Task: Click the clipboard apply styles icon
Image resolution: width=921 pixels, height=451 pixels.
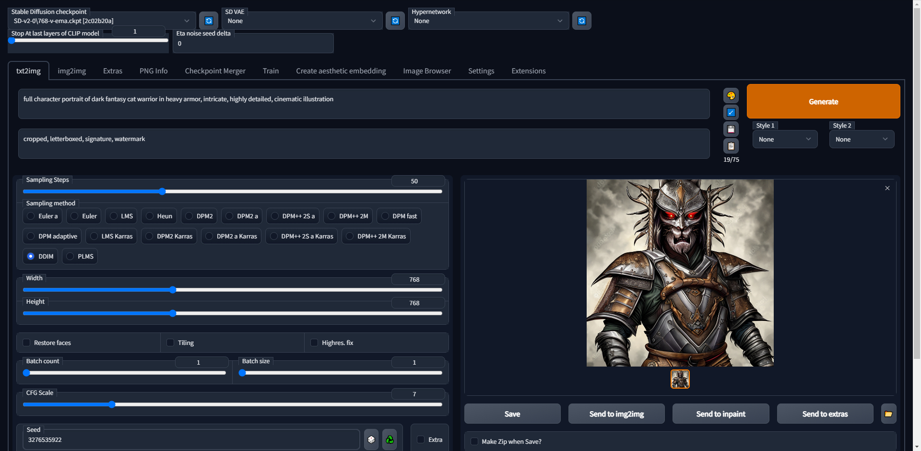Action: [731, 146]
